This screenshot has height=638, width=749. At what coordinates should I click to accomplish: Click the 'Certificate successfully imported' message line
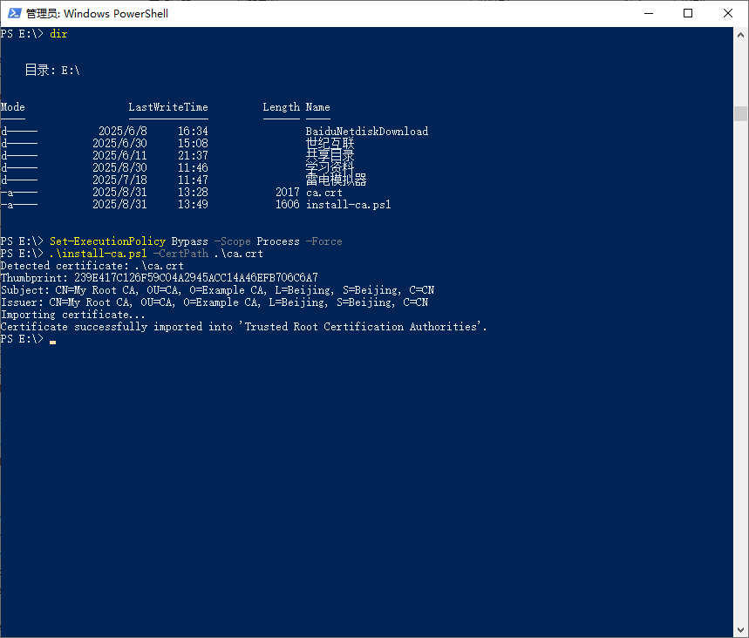pyautogui.click(x=243, y=327)
